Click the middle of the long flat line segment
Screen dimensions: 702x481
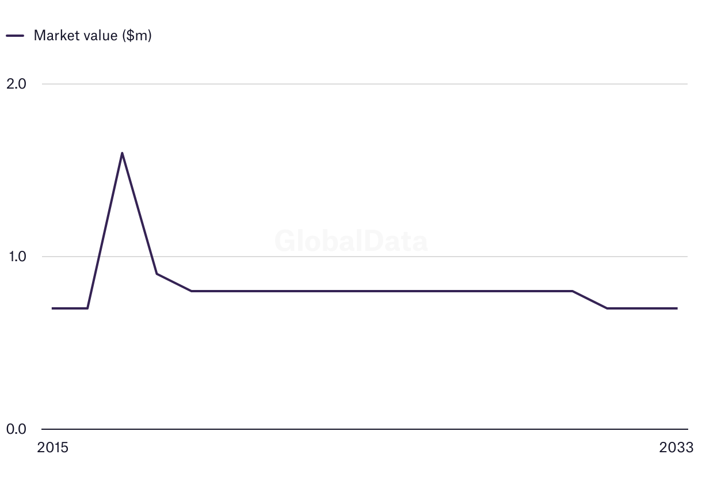[382, 291]
